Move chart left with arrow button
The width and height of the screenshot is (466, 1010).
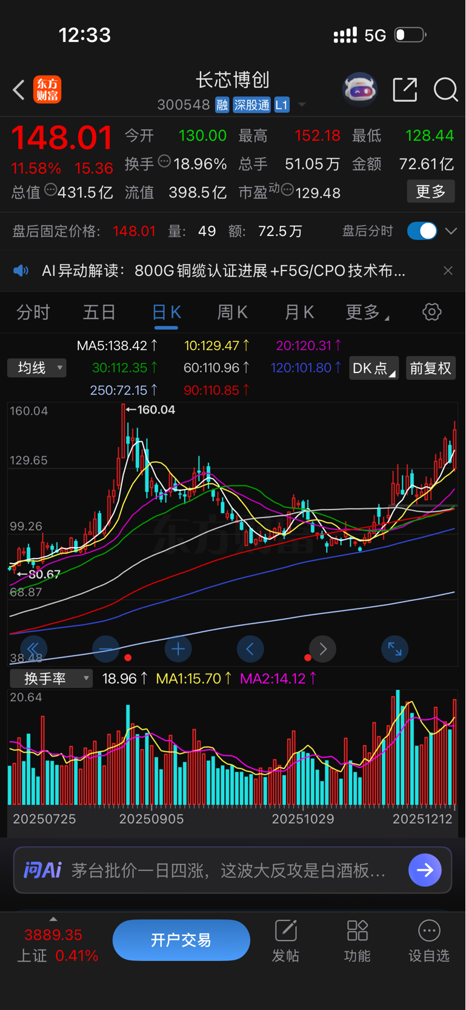(x=250, y=649)
